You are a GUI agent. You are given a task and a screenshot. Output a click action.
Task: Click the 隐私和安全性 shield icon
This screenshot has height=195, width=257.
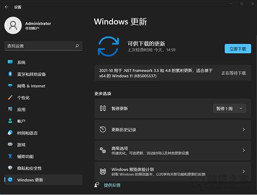point(10,168)
